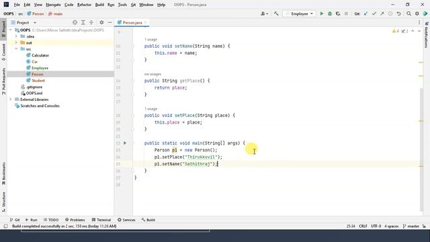Go to next highlighted error arrow
This screenshot has height=242, width=430.
tap(419, 31)
